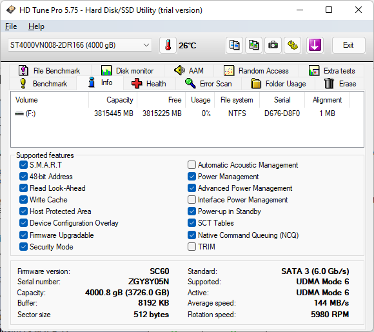Click the Random Access scatter icon
Viewport: 374px width, 332px height.
click(x=229, y=71)
